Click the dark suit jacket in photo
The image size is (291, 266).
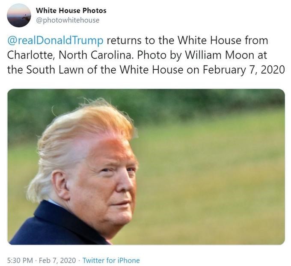click(x=56, y=225)
